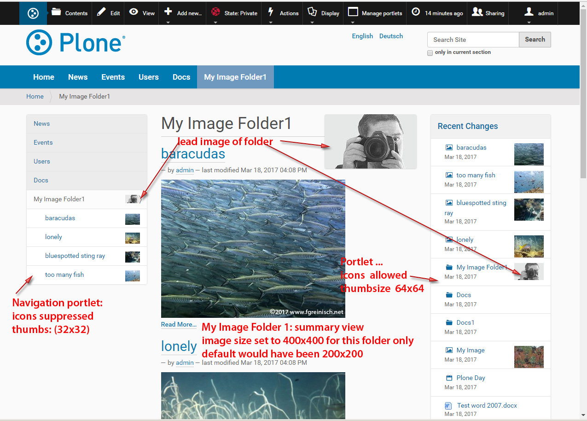Click folder icon beside Docs1 in Recent Changes

[x=449, y=322]
